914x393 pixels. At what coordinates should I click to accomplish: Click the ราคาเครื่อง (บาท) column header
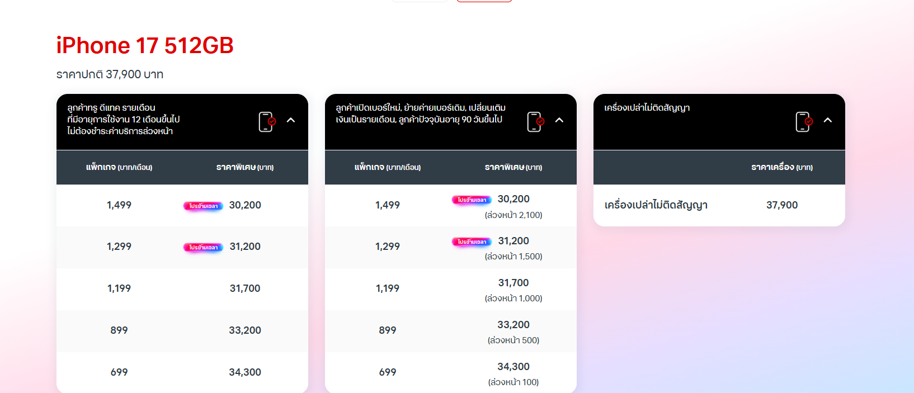pos(782,167)
